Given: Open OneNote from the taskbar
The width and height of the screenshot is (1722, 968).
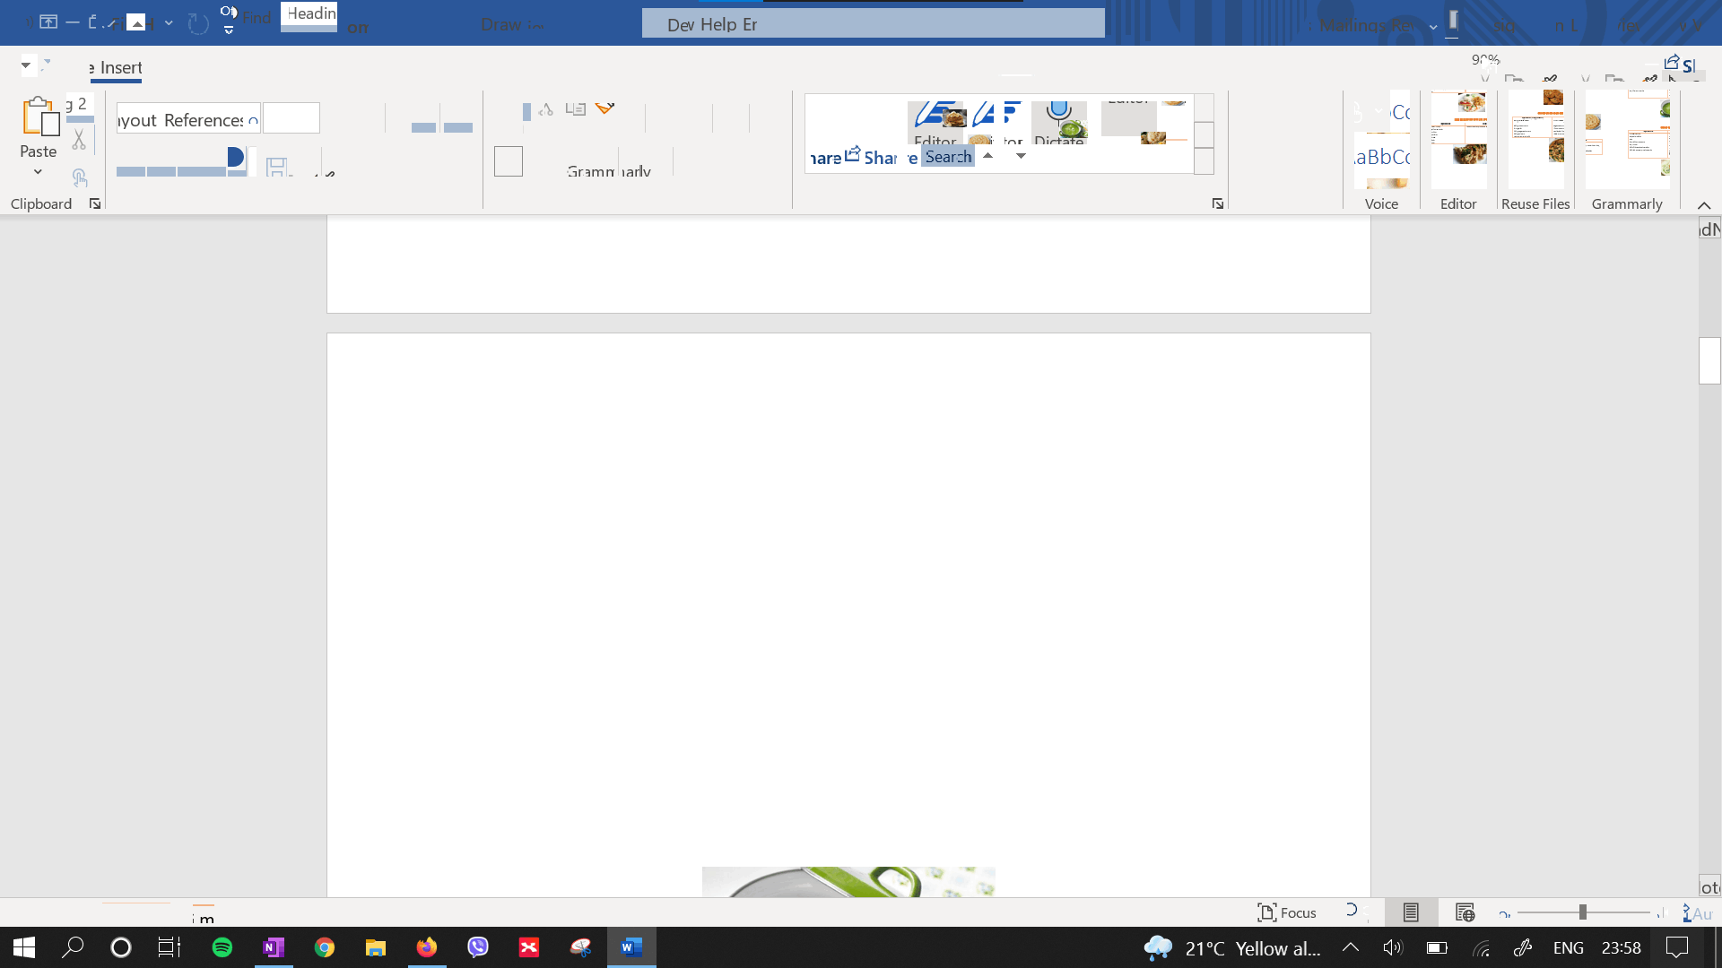Looking at the screenshot, I should coord(274,947).
